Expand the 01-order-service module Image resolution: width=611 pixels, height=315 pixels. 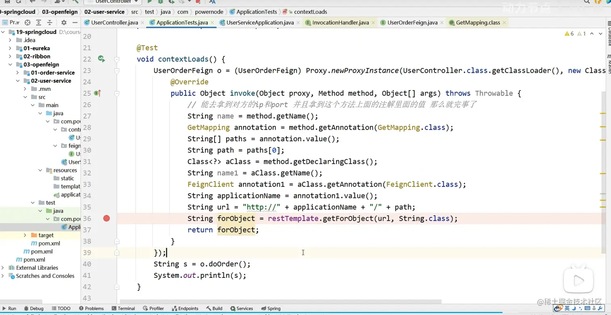pos(18,73)
